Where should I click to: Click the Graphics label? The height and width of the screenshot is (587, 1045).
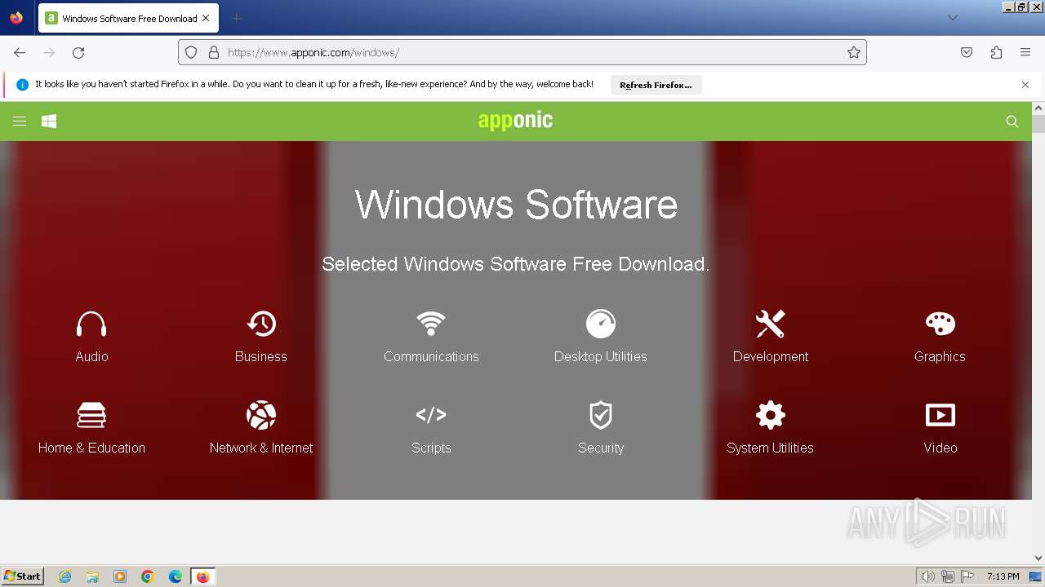940,356
